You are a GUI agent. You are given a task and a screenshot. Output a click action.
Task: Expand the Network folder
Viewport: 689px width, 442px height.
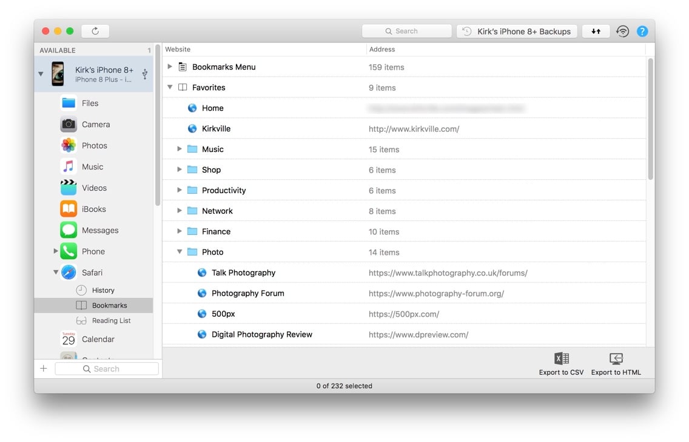(x=180, y=211)
